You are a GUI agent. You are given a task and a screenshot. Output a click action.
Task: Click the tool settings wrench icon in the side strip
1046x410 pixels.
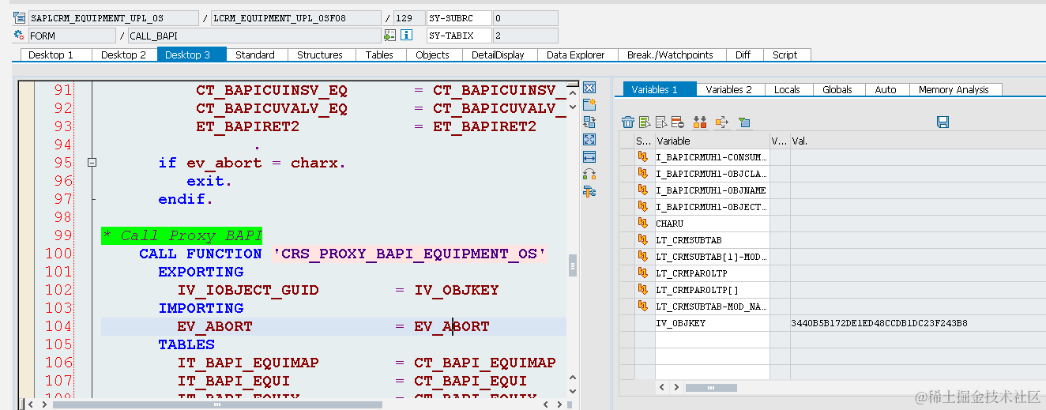pos(589,192)
